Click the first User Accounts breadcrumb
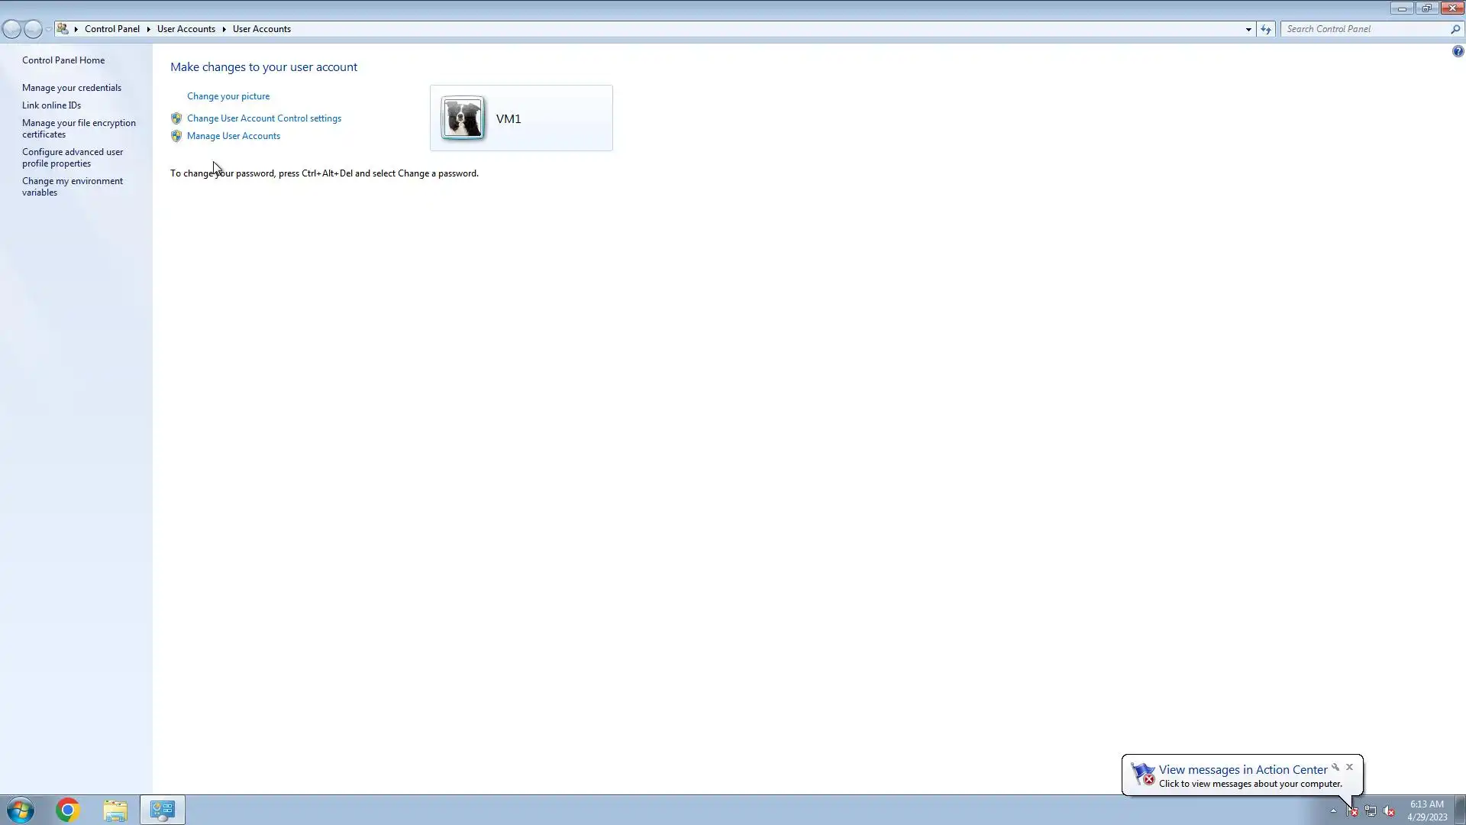Screen dimensions: 1466x825 186,29
